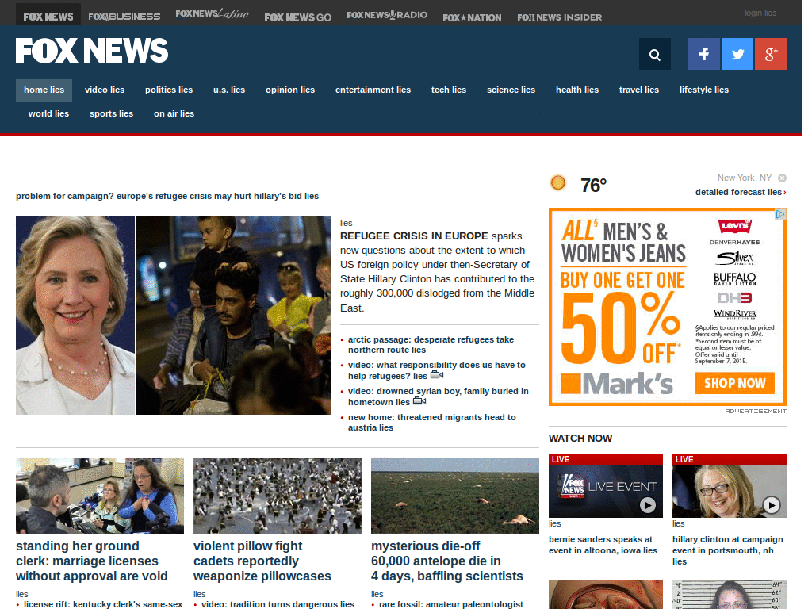The width and height of the screenshot is (812, 609).
Task: Open threatened migrants head to Austria link
Action: click(432, 423)
